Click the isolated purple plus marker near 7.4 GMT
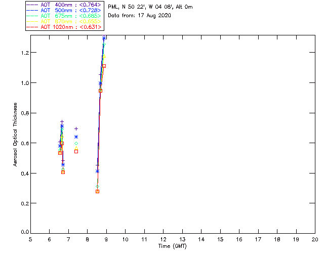The height and width of the screenshot is (259, 324). pos(76,128)
